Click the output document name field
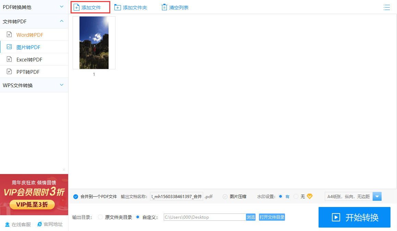The width and height of the screenshot is (397, 231). click(x=176, y=196)
